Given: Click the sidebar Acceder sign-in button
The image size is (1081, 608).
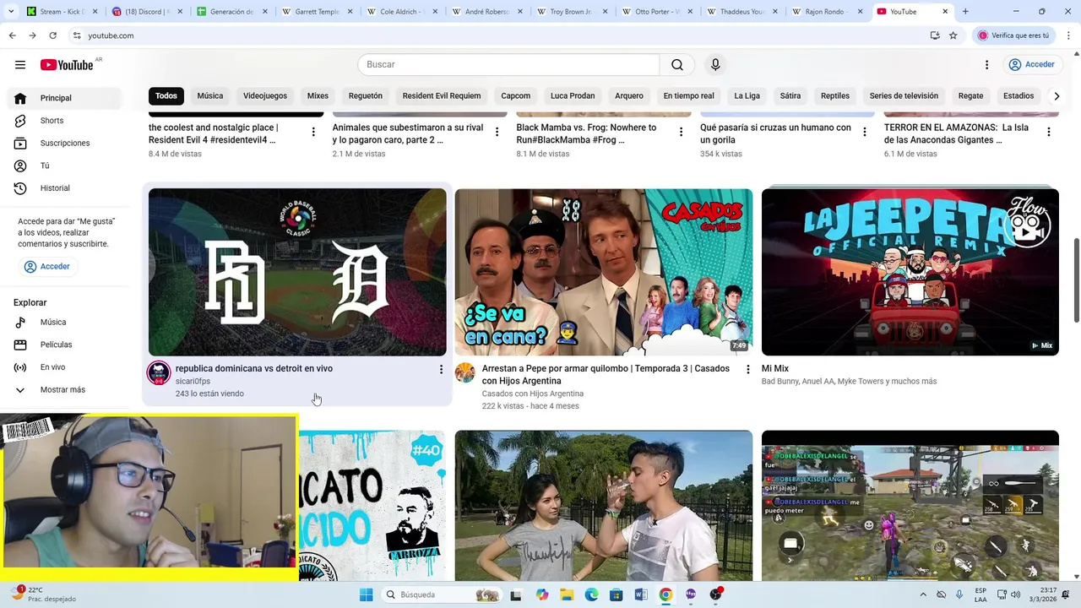Looking at the screenshot, I should tap(48, 267).
